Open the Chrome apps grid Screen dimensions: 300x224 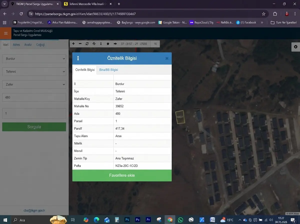[4, 22]
